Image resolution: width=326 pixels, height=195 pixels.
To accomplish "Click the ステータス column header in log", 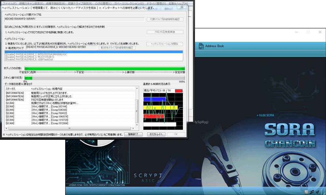I will click(17, 89).
